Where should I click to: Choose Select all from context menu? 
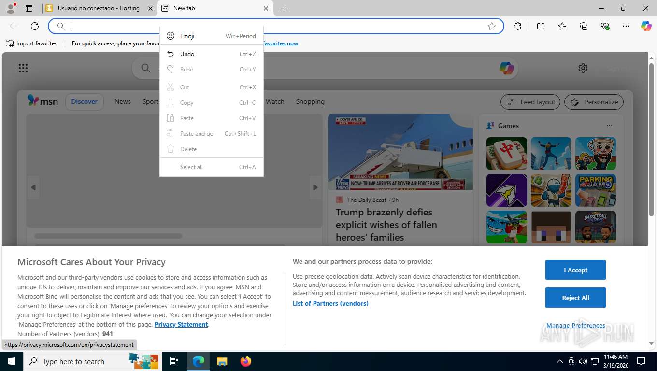coord(212,167)
